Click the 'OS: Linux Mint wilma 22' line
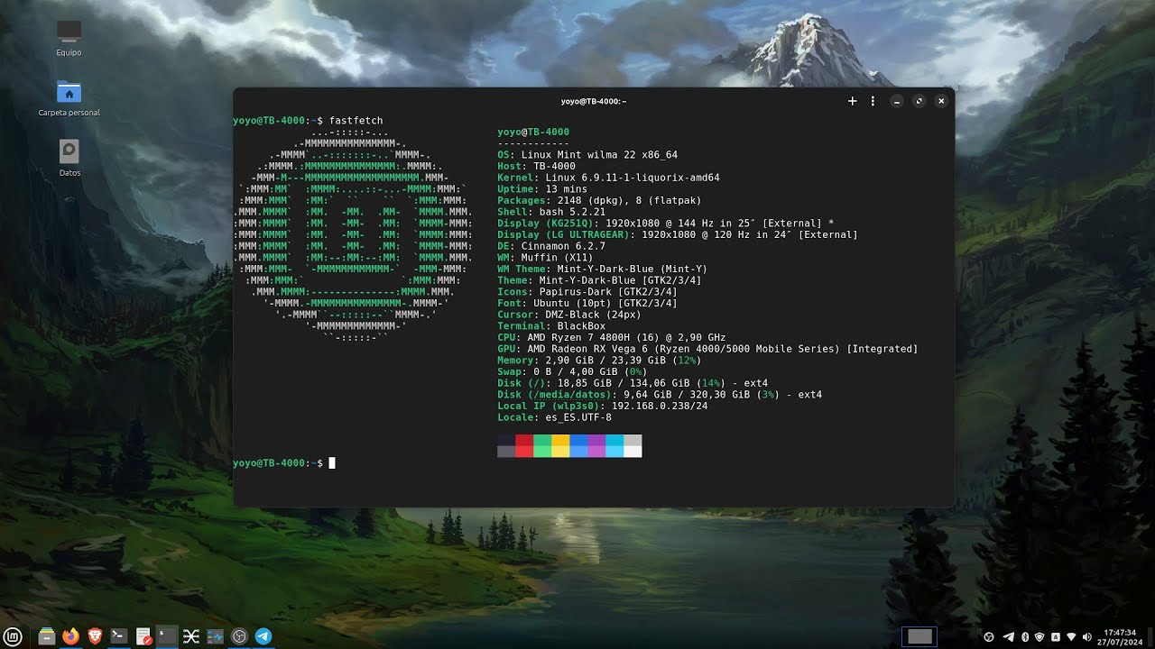 coord(587,155)
